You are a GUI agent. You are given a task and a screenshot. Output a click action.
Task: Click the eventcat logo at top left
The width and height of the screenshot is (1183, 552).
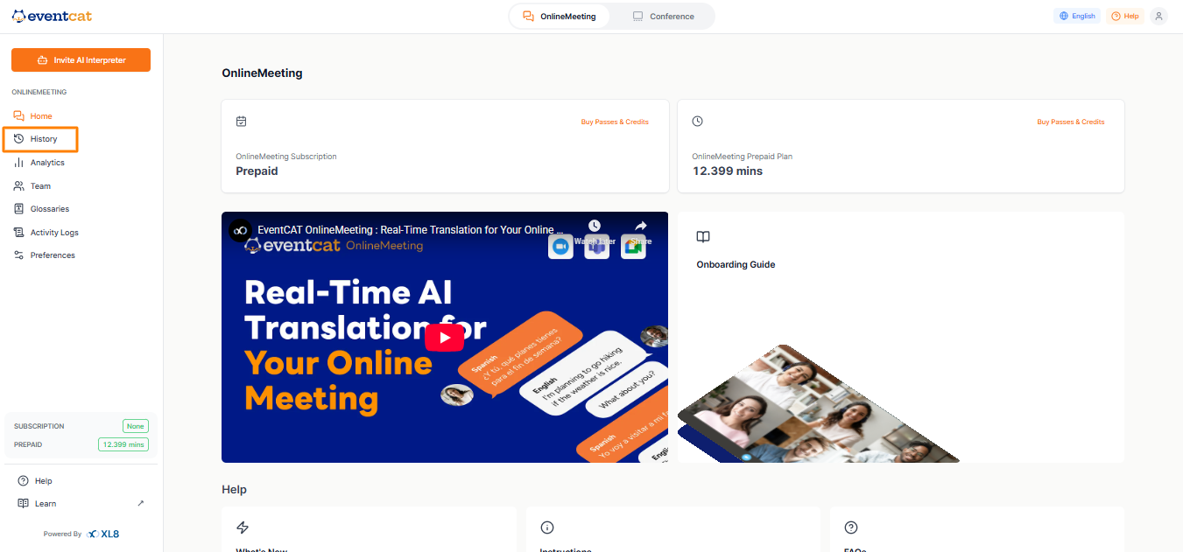click(52, 16)
